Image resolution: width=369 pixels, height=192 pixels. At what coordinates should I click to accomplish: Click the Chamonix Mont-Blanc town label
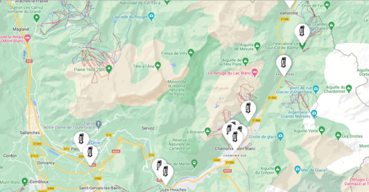coord(235,149)
